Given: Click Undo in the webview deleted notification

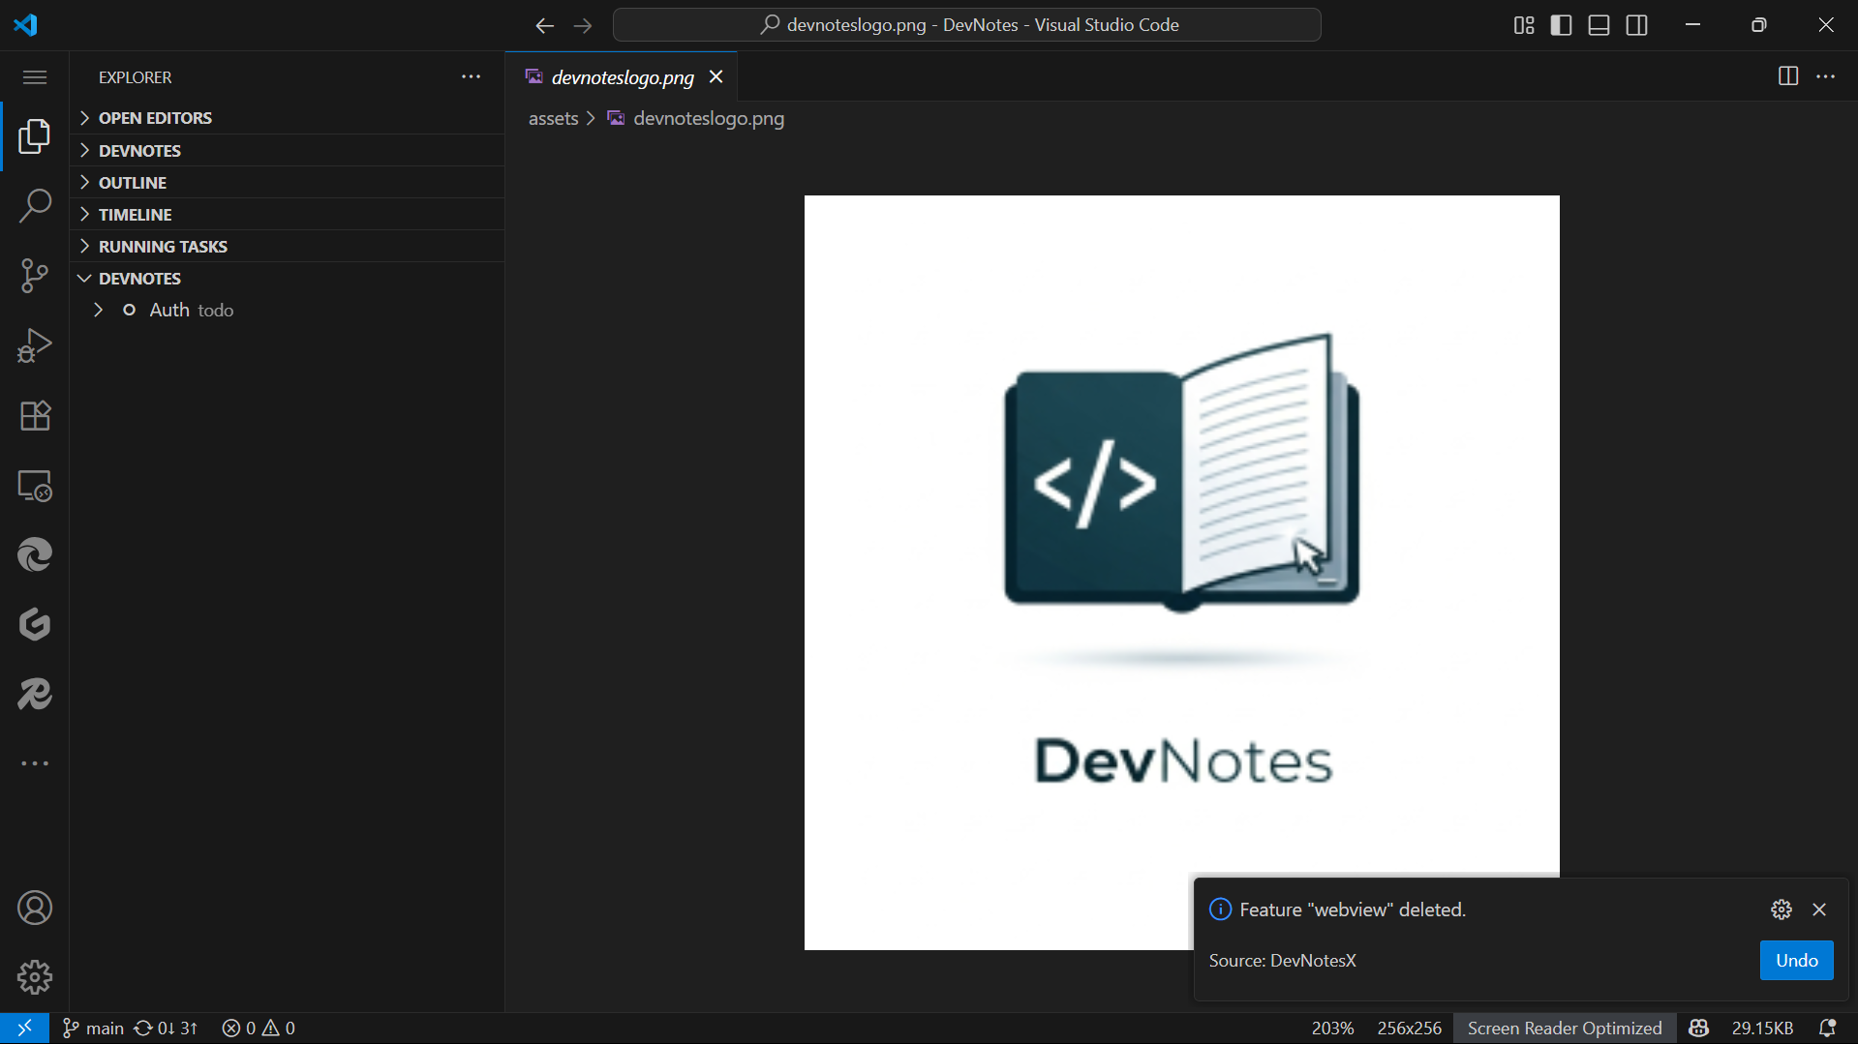Looking at the screenshot, I should (x=1796, y=960).
